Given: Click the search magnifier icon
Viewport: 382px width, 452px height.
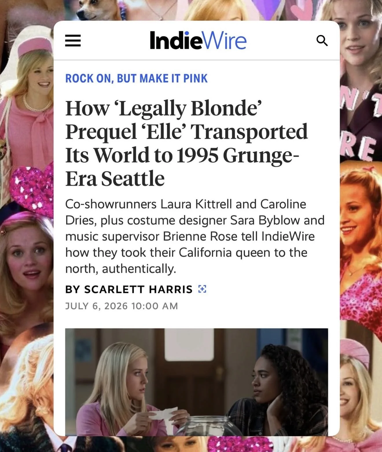Looking at the screenshot, I should 322,40.
